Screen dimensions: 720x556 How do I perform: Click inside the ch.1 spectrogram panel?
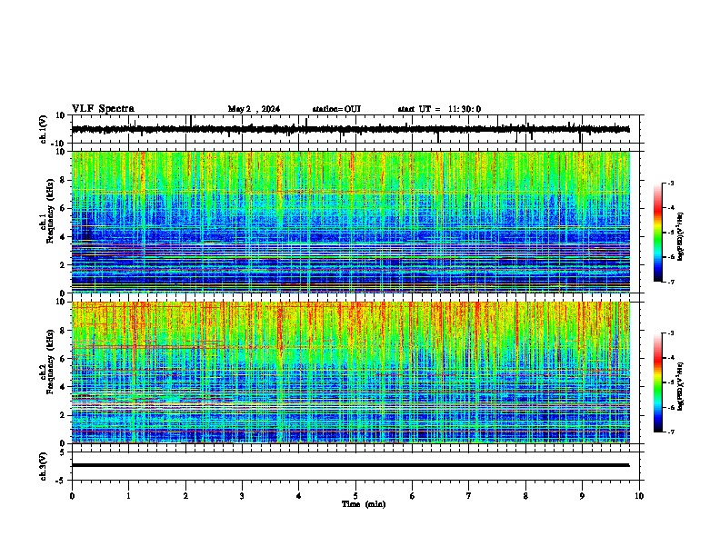[350, 222]
